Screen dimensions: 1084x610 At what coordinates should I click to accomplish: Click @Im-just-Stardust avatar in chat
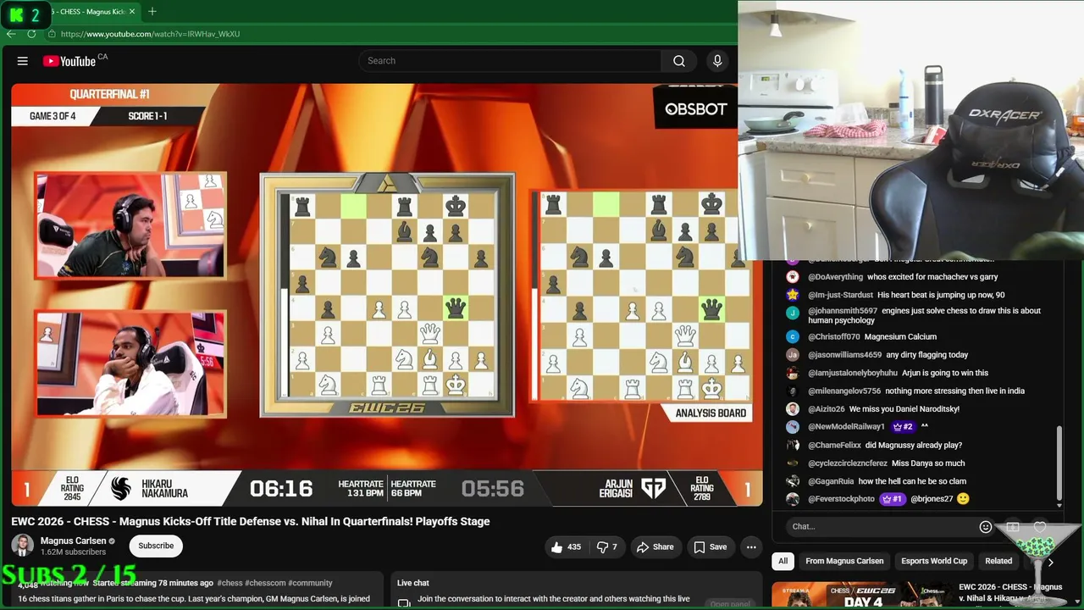793,295
